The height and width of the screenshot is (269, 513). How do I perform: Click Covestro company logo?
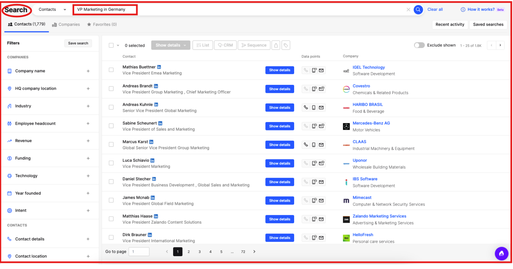click(346, 89)
